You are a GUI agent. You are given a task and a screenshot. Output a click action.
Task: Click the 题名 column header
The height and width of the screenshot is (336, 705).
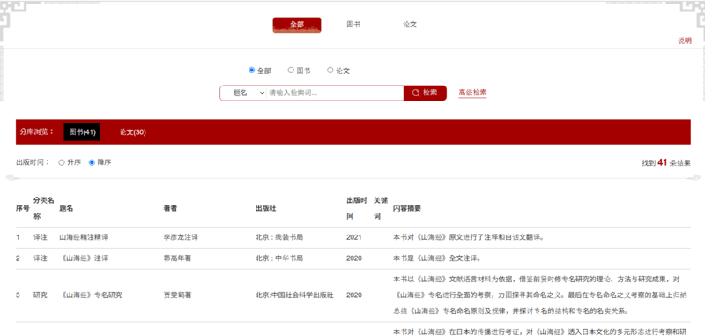point(66,208)
